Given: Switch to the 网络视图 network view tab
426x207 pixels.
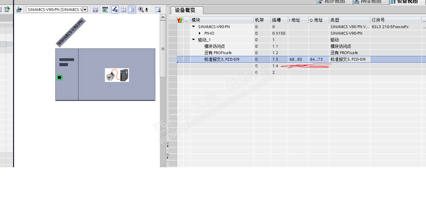Looking at the screenshot, I should (x=371, y=2).
